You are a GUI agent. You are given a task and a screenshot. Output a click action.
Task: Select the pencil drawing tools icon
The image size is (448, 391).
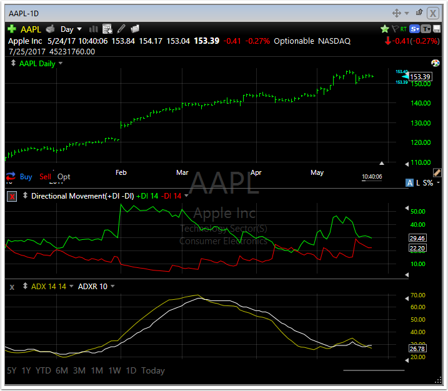[x=121, y=29]
